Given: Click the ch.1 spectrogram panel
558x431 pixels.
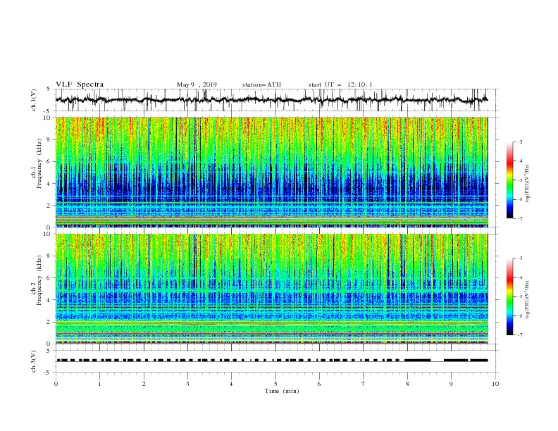Looking at the screenshot, I should point(272,172).
